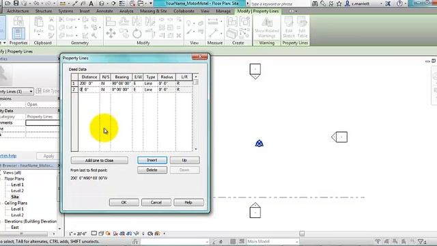
Task: Click the Undo arrow icon
Action: click(x=36, y=3)
